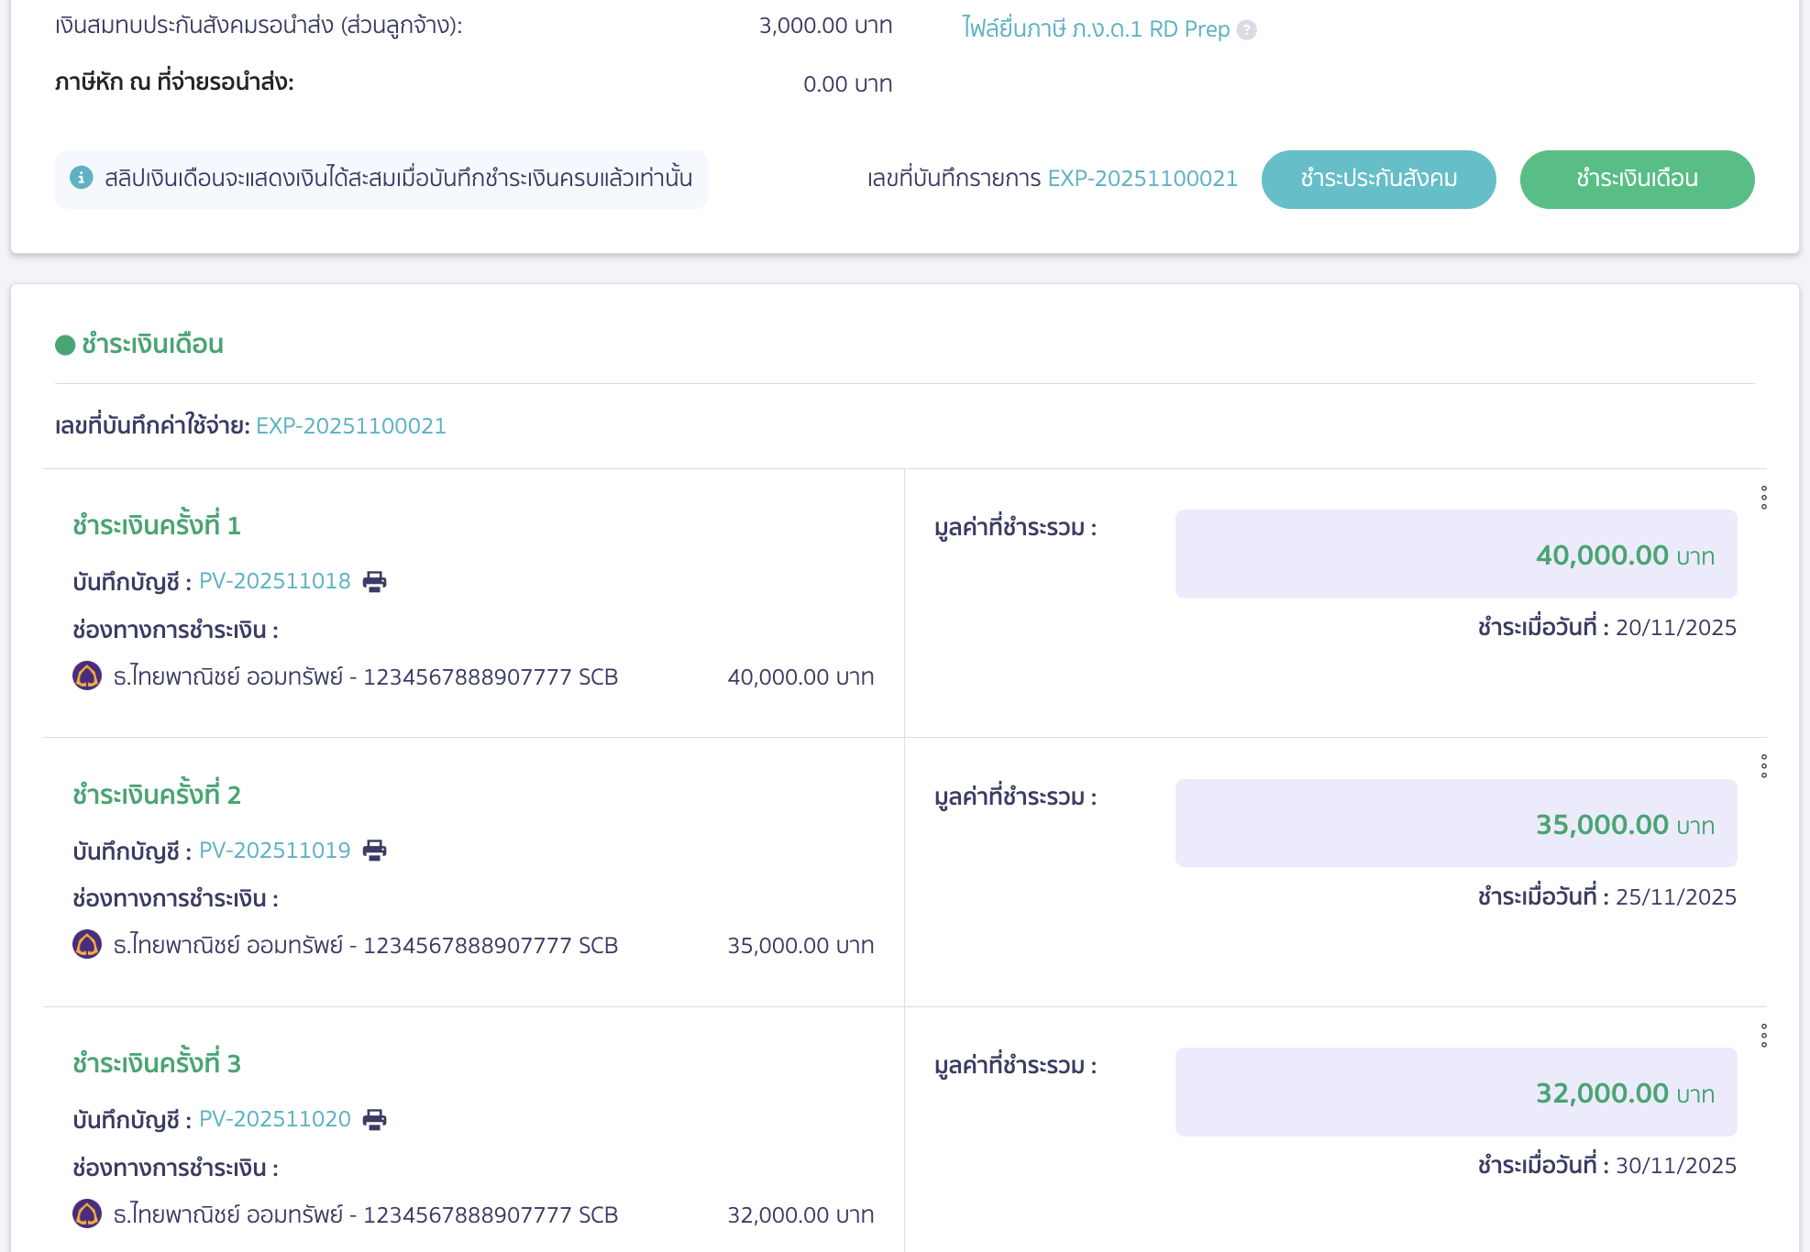Click help icon beside RD Prep link
Screen dimensions: 1810x1252
[1246, 29]
